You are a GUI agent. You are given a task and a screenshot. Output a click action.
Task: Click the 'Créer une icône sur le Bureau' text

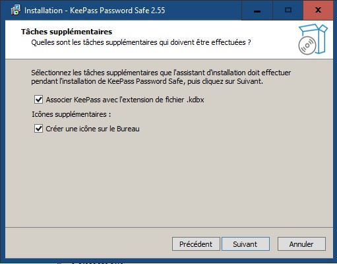point(92,129)
